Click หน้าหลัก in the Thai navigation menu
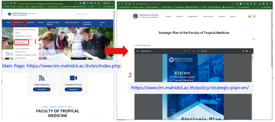Screen dimensions: 275x122 168,16
